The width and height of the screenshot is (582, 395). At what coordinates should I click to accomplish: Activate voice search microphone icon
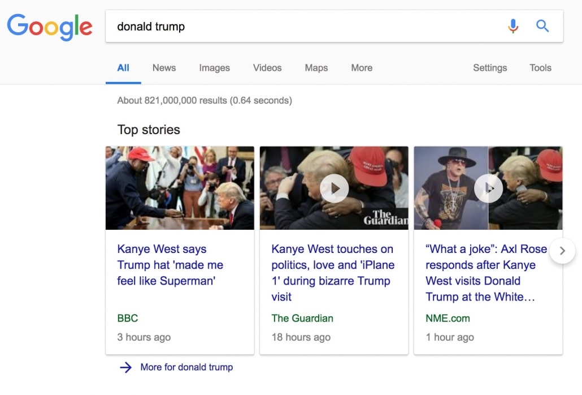(x=513, y=26)
